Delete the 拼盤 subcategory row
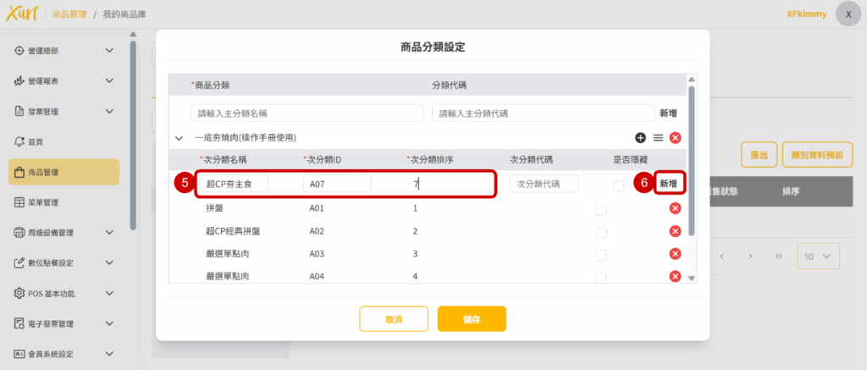Viewport: 867px width, 370px height. [x=675, y=208]
